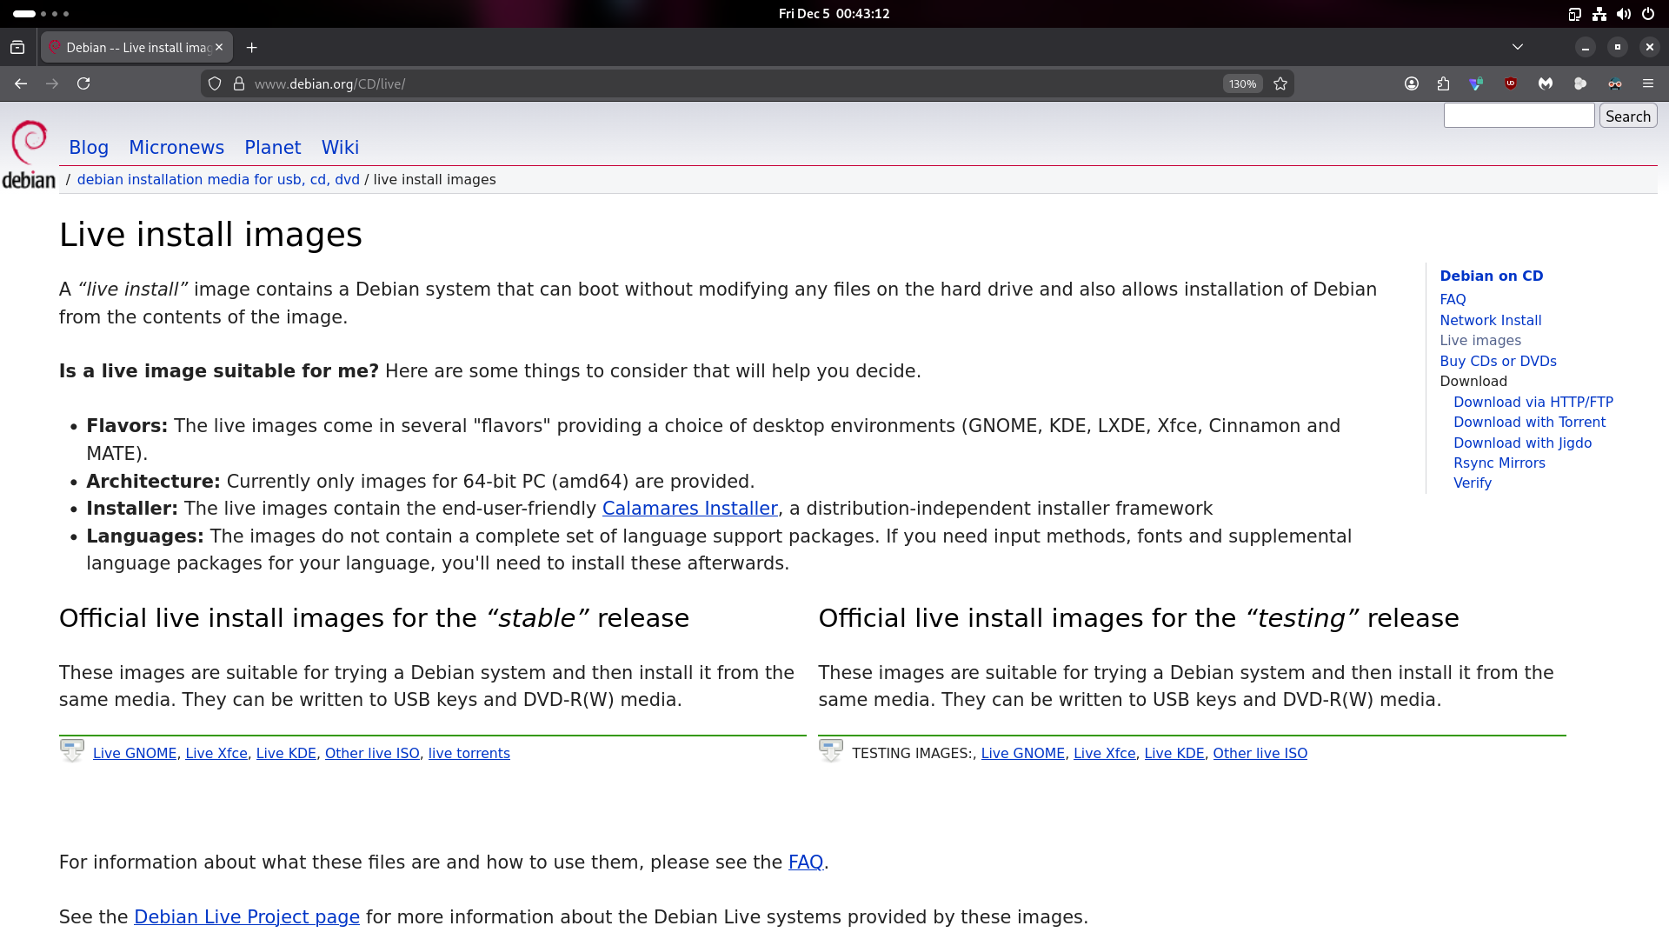Open the tab list dropdown chevron
The image size is (1669, 939).
pos(1519,47)
